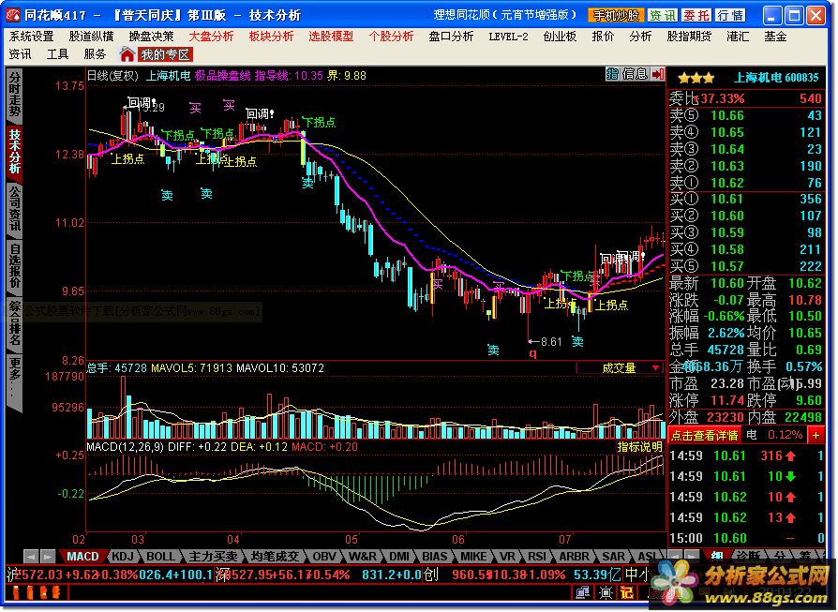Open 资讯 menu in second row
Viewport: 838px width, 612px height.
click(x=20, y=54)
